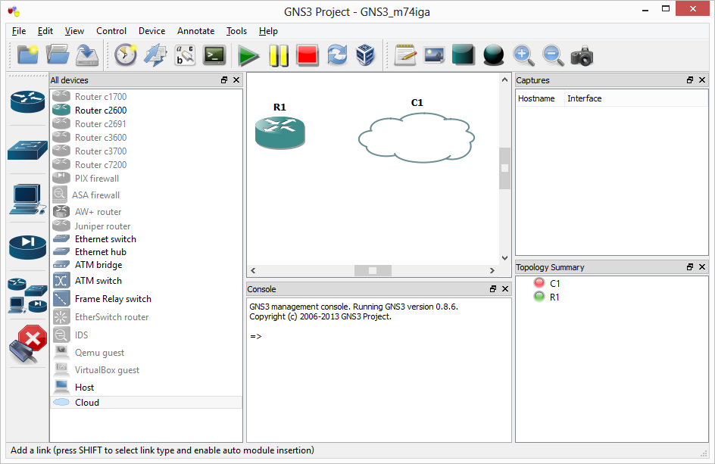Click the C1 cloud on the canvas

tap(417, 138)
